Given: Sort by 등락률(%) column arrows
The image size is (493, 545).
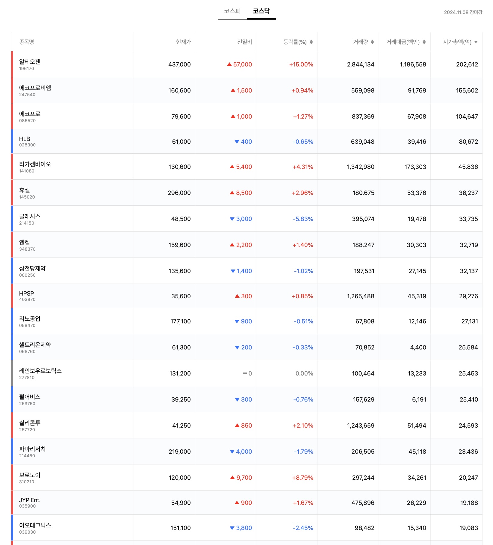Looking at the screenshot, I should pyautogui.click(x=311, y=42).
